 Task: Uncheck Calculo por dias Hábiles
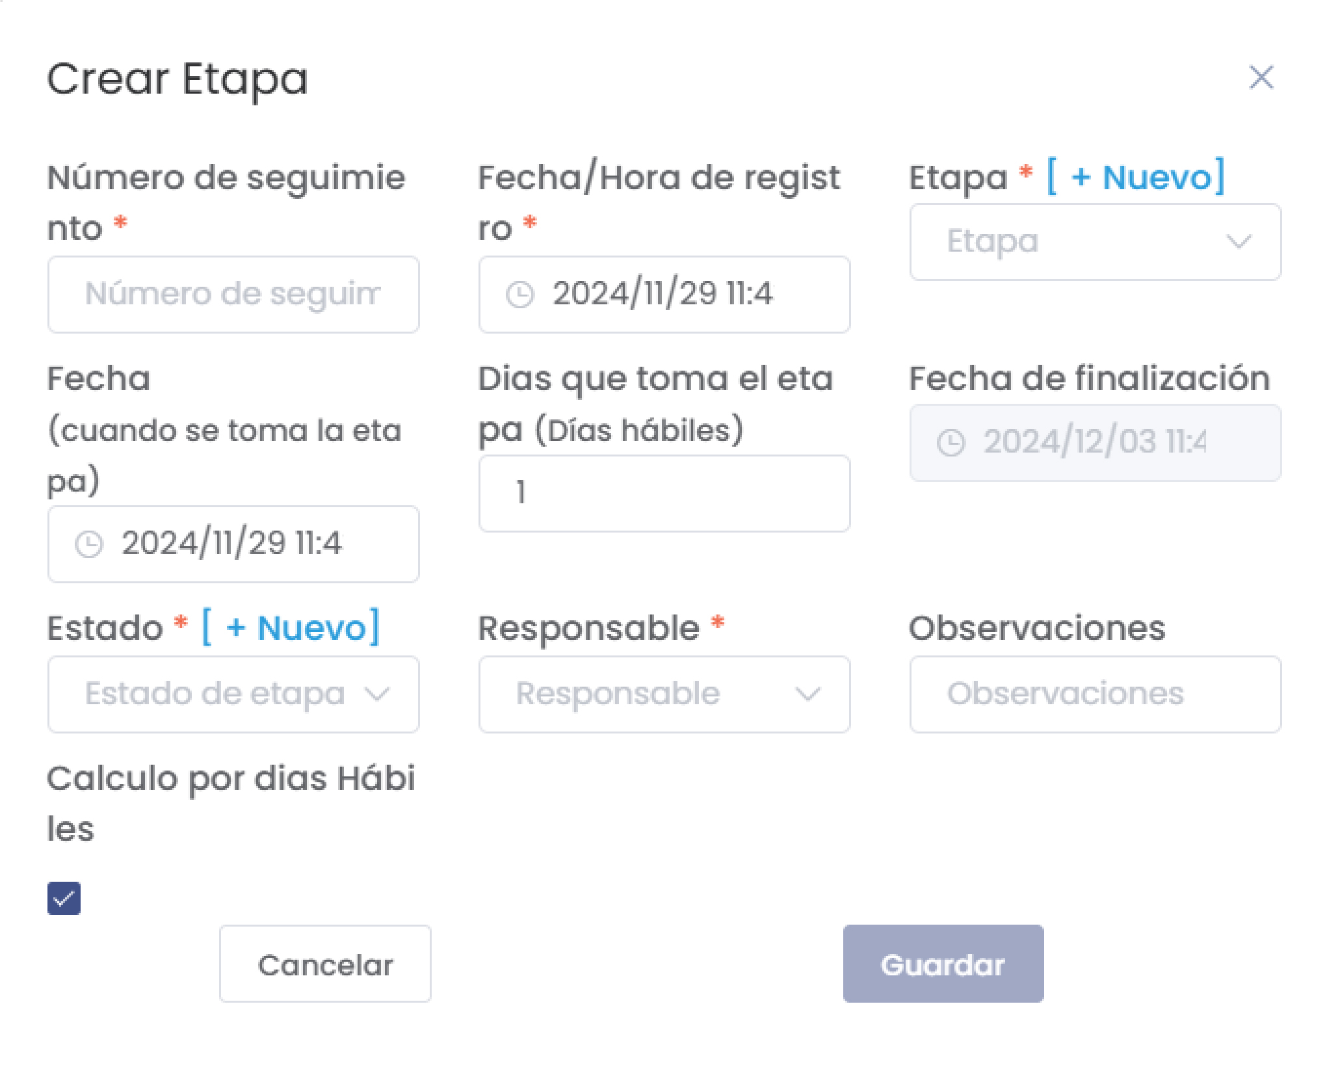(63, 899)
